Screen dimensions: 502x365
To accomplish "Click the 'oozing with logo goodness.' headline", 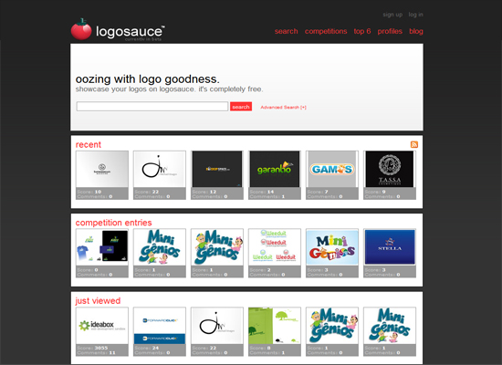I will [147, 78].
